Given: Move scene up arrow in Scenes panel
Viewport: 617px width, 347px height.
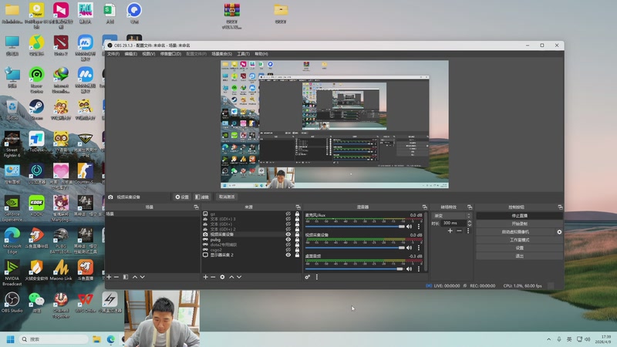Looking at the screenshot, I should tap(135, 277).
